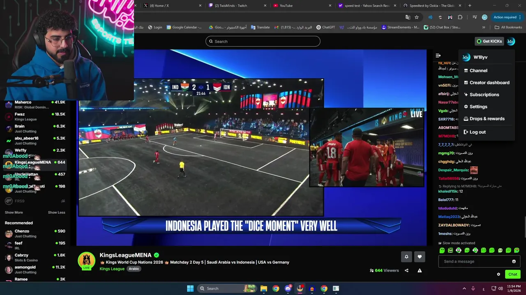The width and height of the screenshot is (526, 295).
Task: Click the Action required button
Action: pos(508,17)
